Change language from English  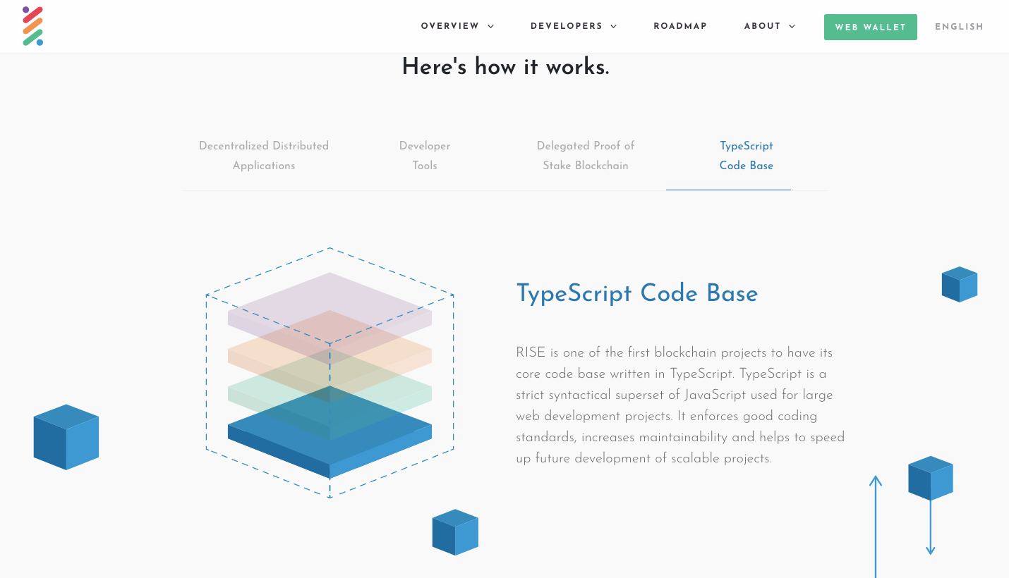(x=959, y=27)
